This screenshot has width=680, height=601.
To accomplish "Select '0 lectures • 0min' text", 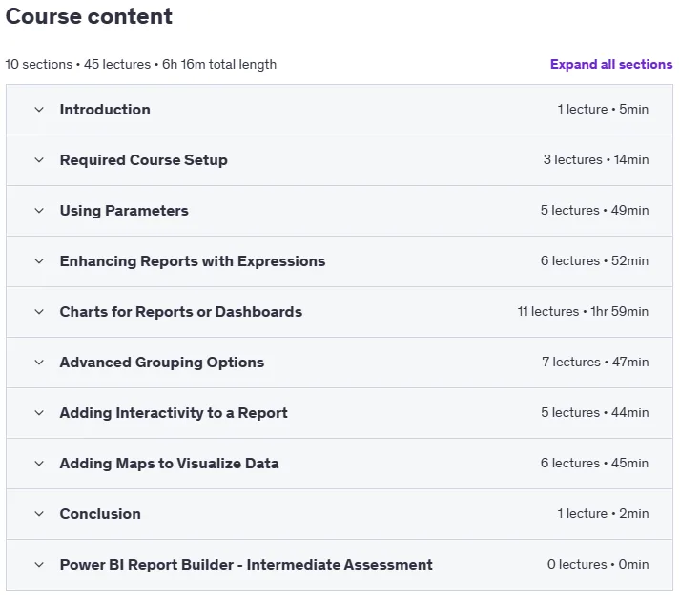I will [x=598, y=564].
